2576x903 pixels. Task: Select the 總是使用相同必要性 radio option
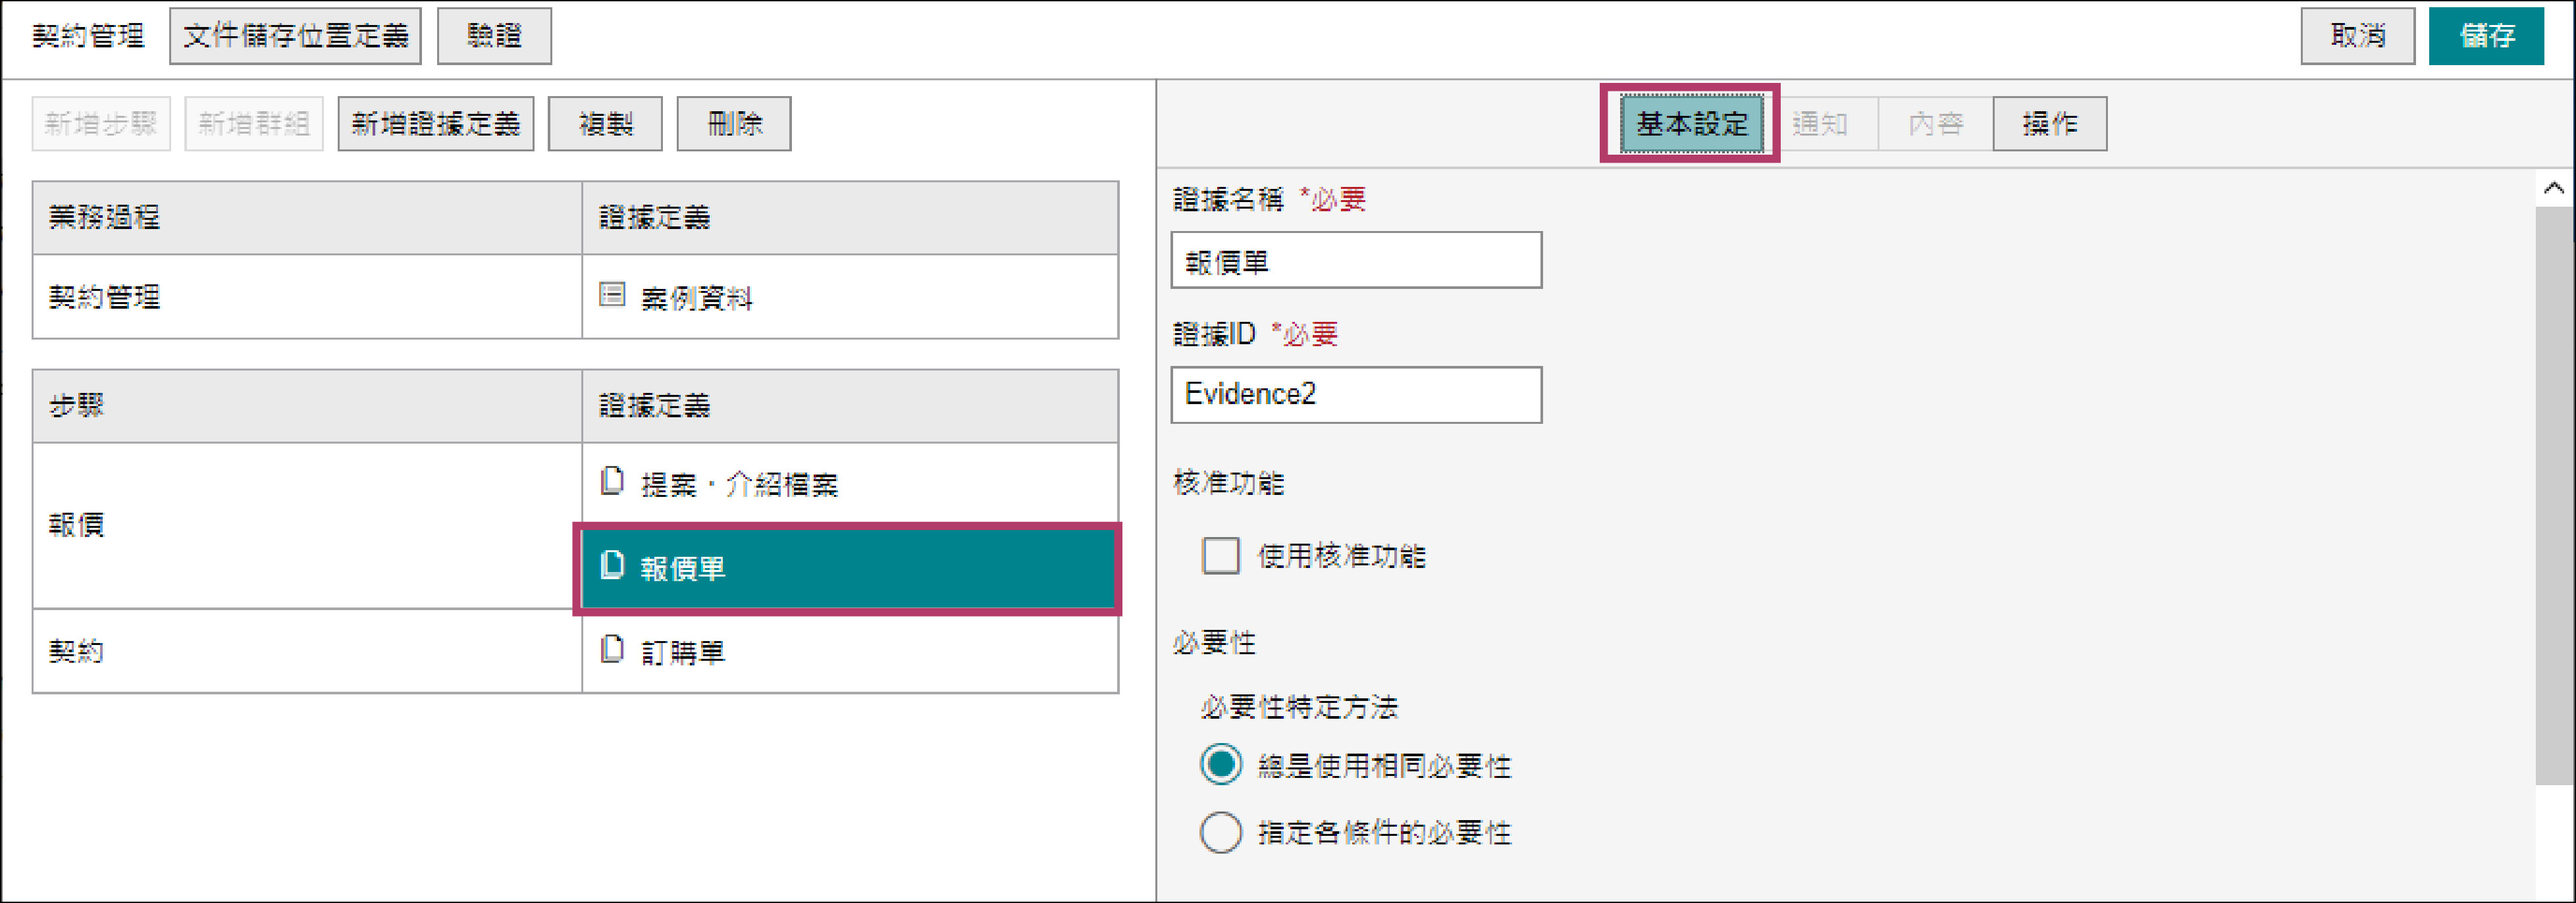pos(1221,765)
